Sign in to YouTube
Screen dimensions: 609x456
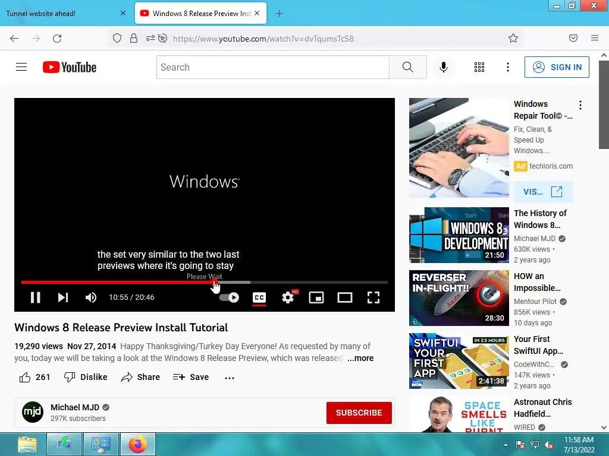click(557, 67)
